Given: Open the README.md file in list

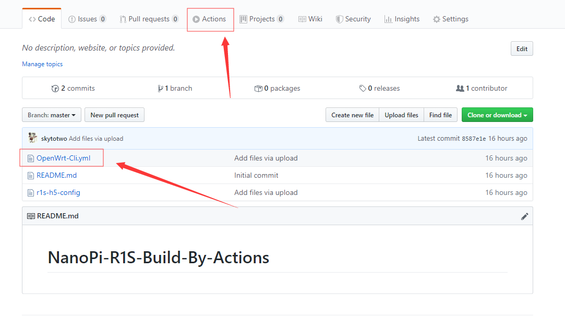Looking at the screenshot, I should 56,175.
